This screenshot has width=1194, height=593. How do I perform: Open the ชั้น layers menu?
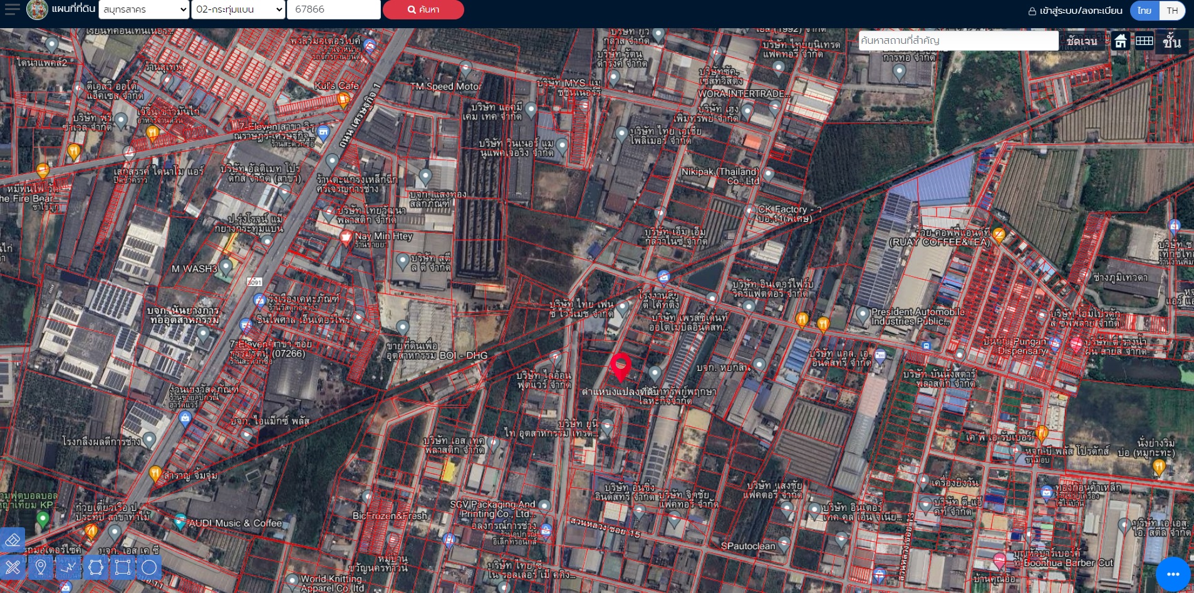pos(1171,41)
